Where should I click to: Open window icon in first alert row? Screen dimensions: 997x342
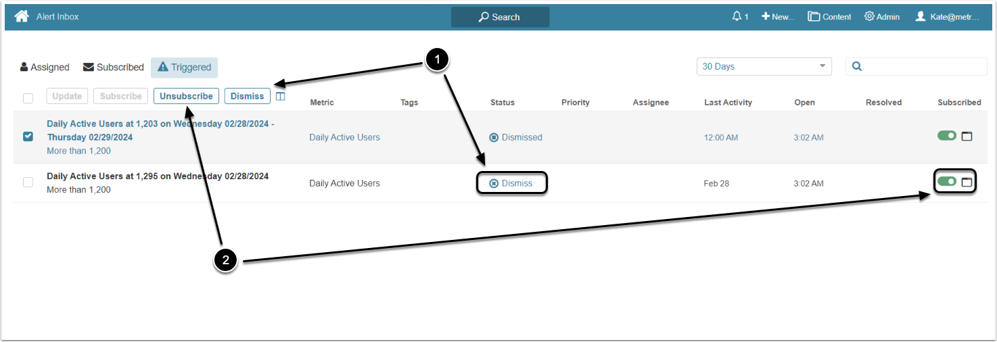point(967,137)
